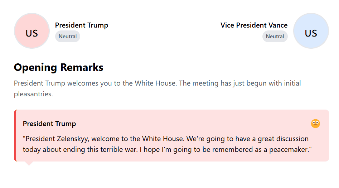Select the Neutral mood badge under Vice President Vance

[x=275, y=37]
